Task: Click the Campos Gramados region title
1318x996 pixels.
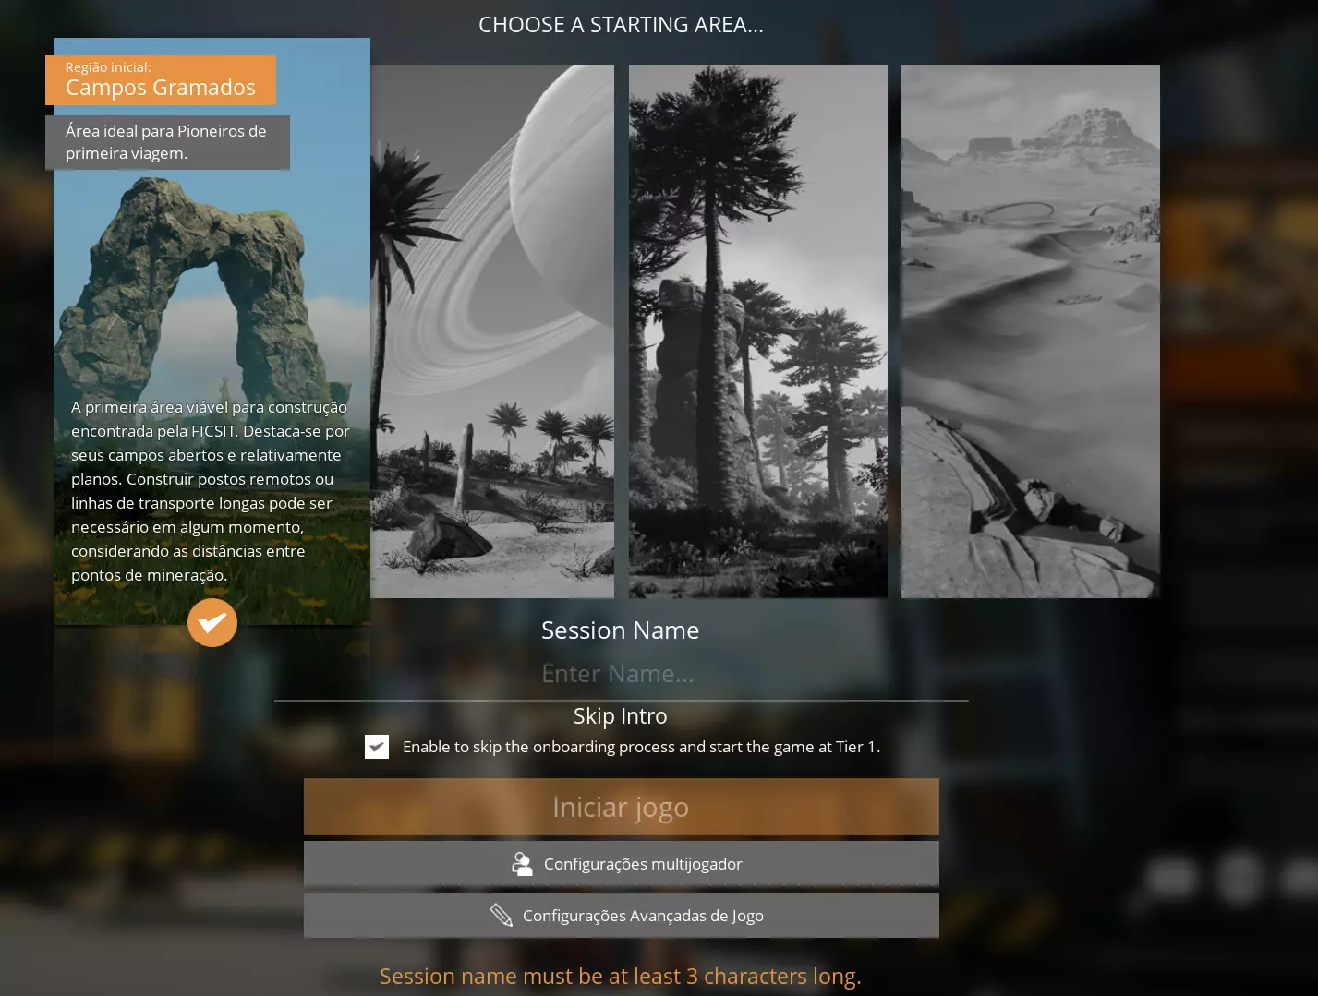Action: (x=161, y=88)
